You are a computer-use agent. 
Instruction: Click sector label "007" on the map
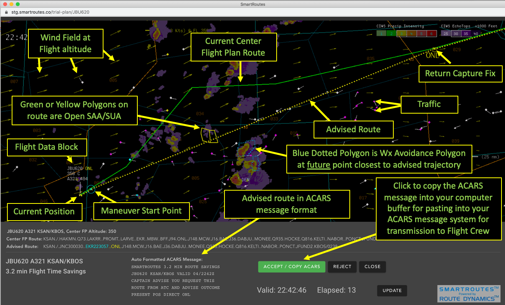pos(14,82)
